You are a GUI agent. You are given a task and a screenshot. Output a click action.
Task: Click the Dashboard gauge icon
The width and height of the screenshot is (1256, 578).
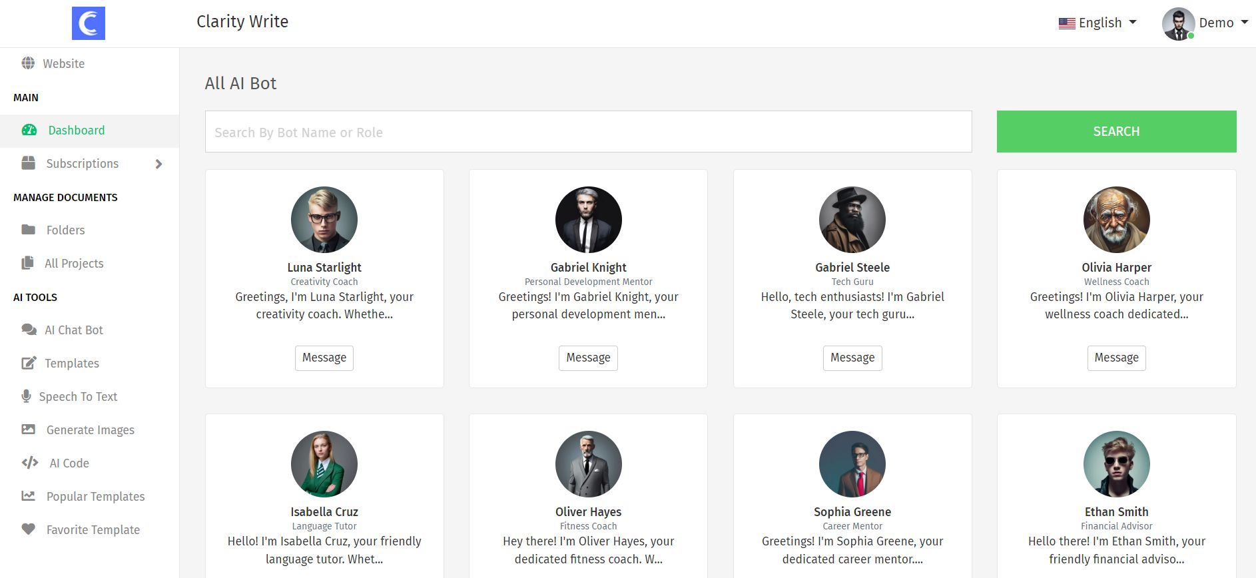tap(29, 130)
